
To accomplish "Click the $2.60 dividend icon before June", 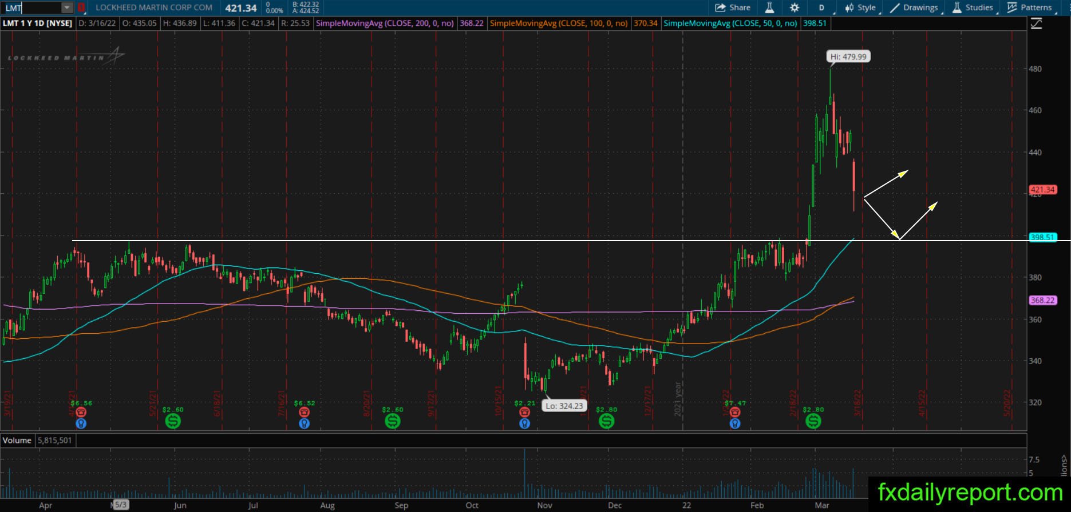I will tap(173, 421).
